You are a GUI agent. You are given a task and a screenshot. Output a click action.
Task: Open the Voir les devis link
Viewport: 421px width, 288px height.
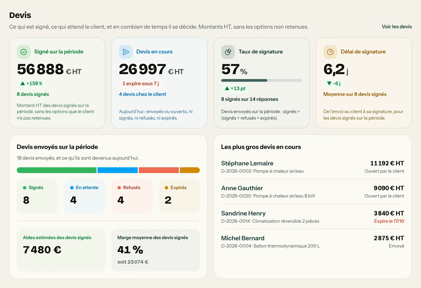(397, 27)
